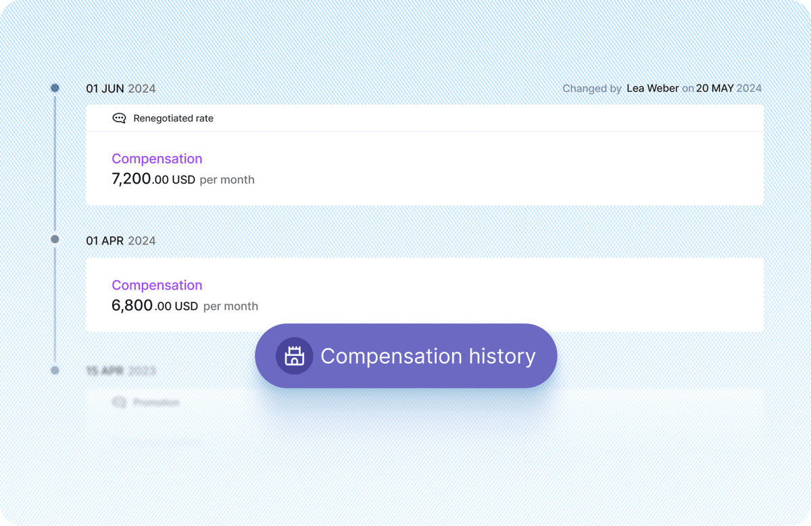The width and height of the screenshot is (811, 526).
Task: Select the 01 JUN 2024 timeline dot
Action: 55,88
